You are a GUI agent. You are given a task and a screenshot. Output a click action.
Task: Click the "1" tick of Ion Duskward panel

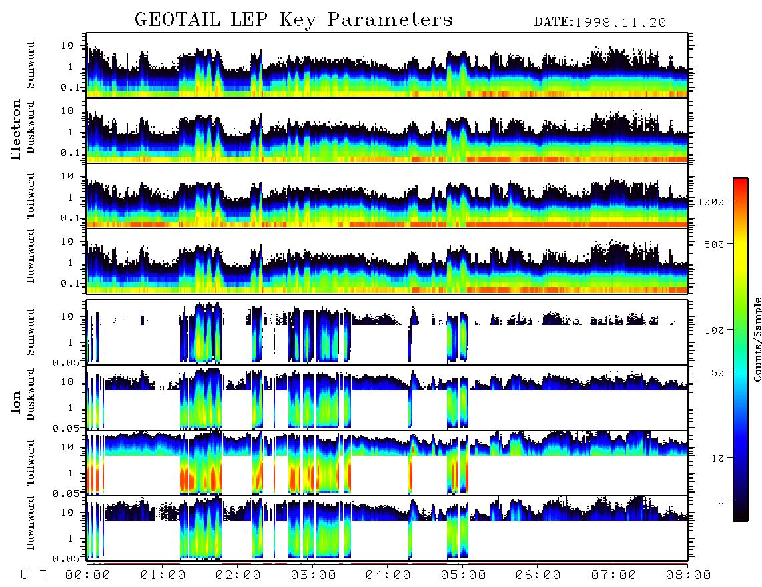tap(70, 408)
